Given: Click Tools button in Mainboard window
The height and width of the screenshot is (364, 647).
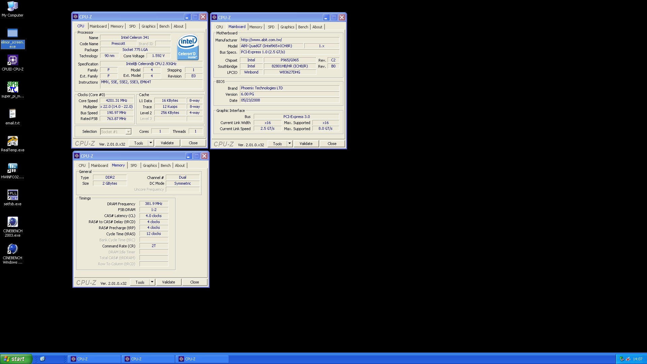Looking at the screenshot, I should tap(277, 144).
